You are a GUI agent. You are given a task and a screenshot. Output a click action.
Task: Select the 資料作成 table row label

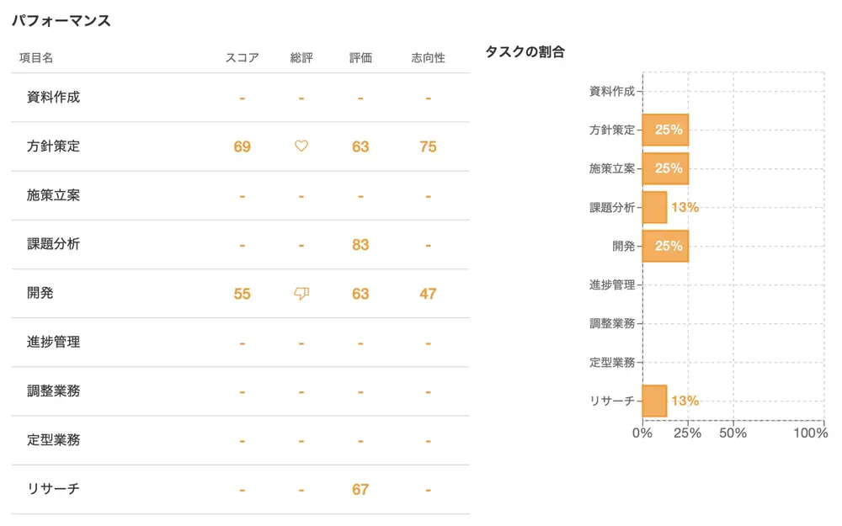point(54,98)
